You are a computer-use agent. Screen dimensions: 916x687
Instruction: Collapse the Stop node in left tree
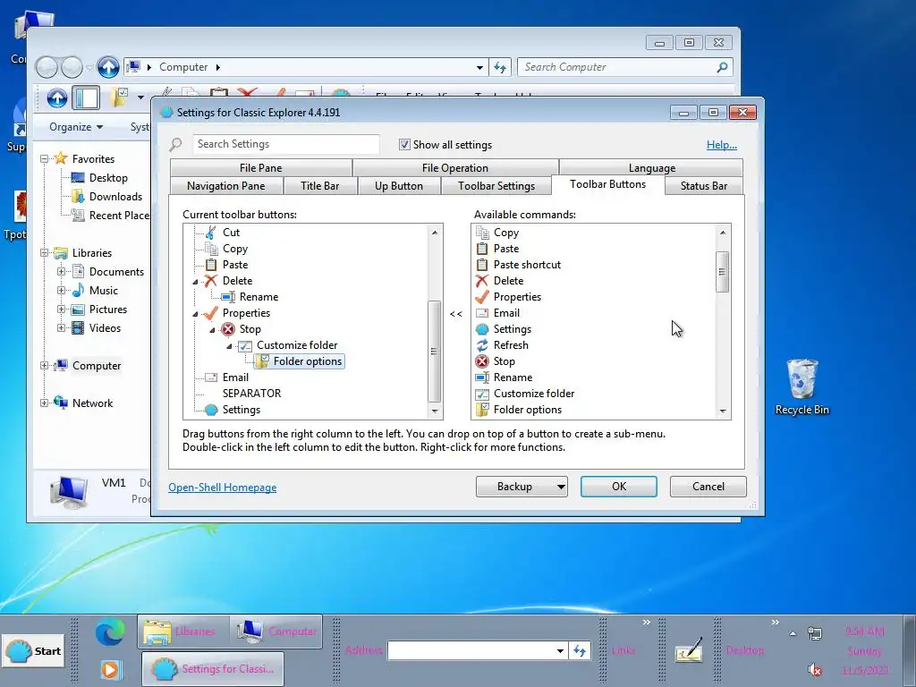(213, 330)
